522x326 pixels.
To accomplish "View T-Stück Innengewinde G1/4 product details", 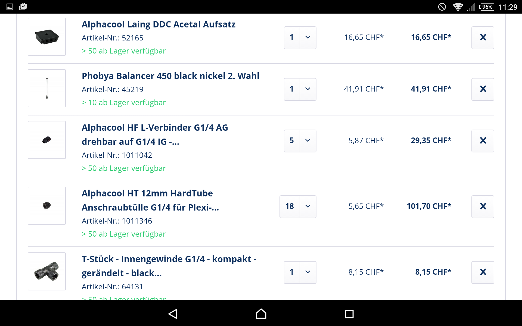I will click(169, 266).
